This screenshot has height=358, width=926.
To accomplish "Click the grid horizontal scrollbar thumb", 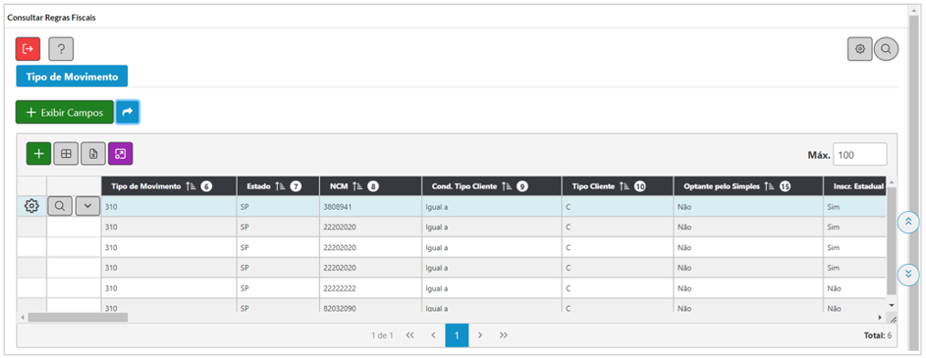I will pyautogui.click(x=78, y=317).
